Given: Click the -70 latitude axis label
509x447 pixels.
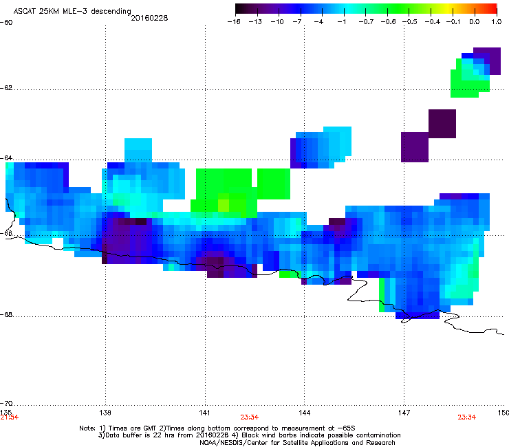Looking at the screenshot, I should (6, 404).
